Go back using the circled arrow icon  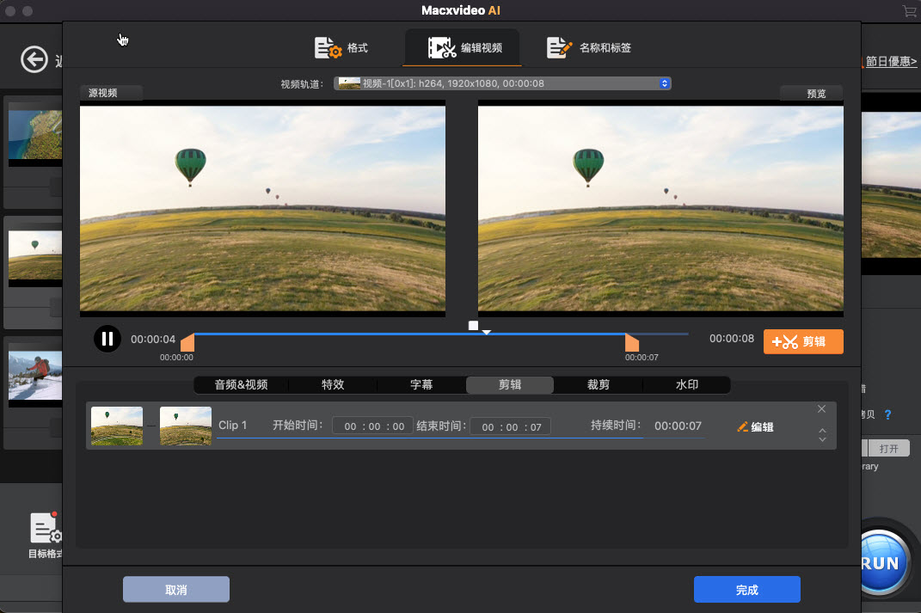point(34,60)
